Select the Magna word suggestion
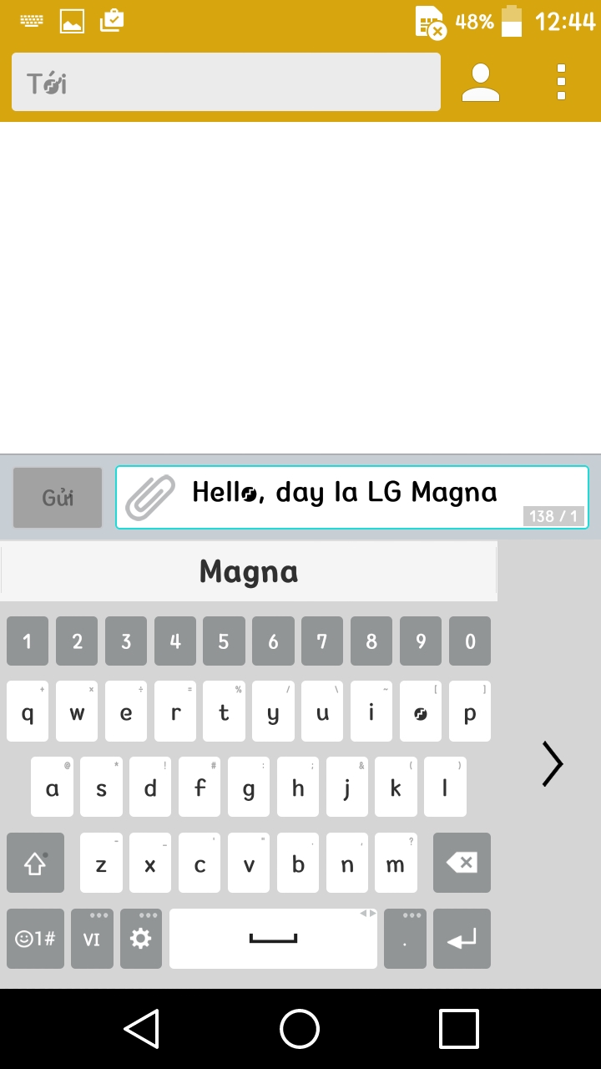The width and height of the screenshot is (601, 1069). [x=248, y=571]
